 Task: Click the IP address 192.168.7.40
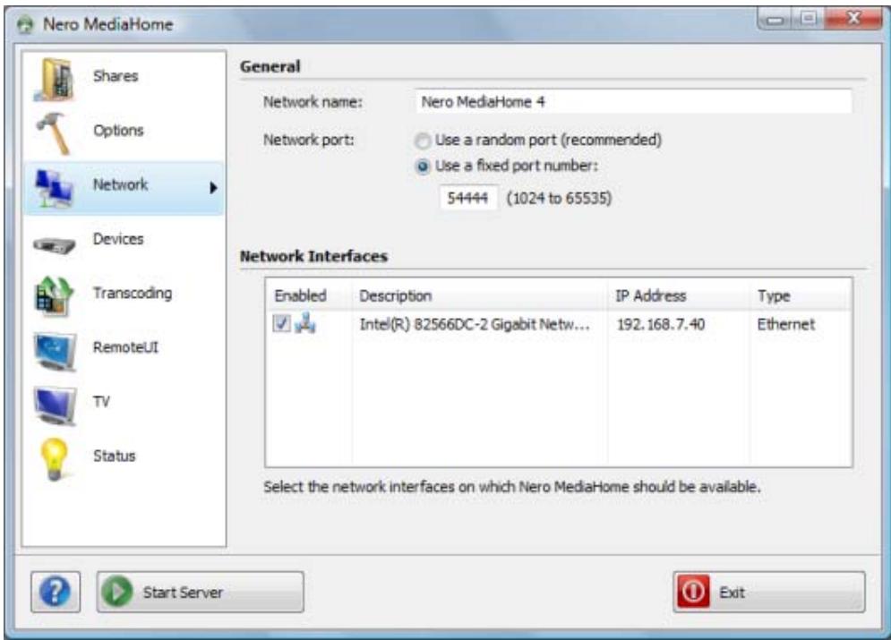pyautogui.click(x=661, y=324)
